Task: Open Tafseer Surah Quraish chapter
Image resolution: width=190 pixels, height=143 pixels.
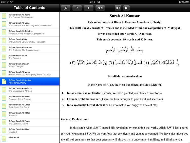Action: 30,65
